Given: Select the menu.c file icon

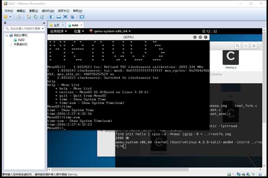Looking at the screenshot, I should pos(231,57).
